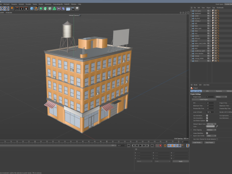Toggle Linear Workflow checkbox
The width and height of the screenshot is (232, 174).
point(207,133)
